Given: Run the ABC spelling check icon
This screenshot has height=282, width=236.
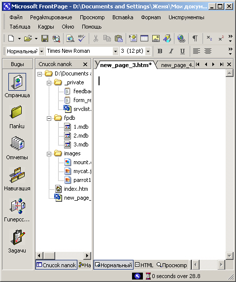Looking at the screenshot, I should click(x=81, y=38).
